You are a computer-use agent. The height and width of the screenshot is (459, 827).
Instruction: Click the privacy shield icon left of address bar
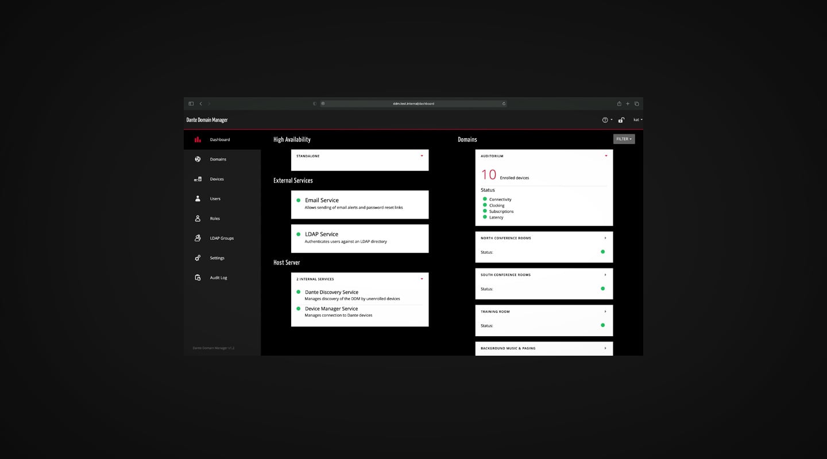pyautogui.click(x=314, y=104)
